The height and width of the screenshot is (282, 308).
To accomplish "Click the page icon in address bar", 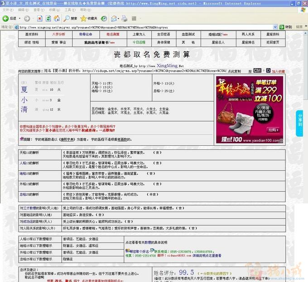I will point(17,27).
